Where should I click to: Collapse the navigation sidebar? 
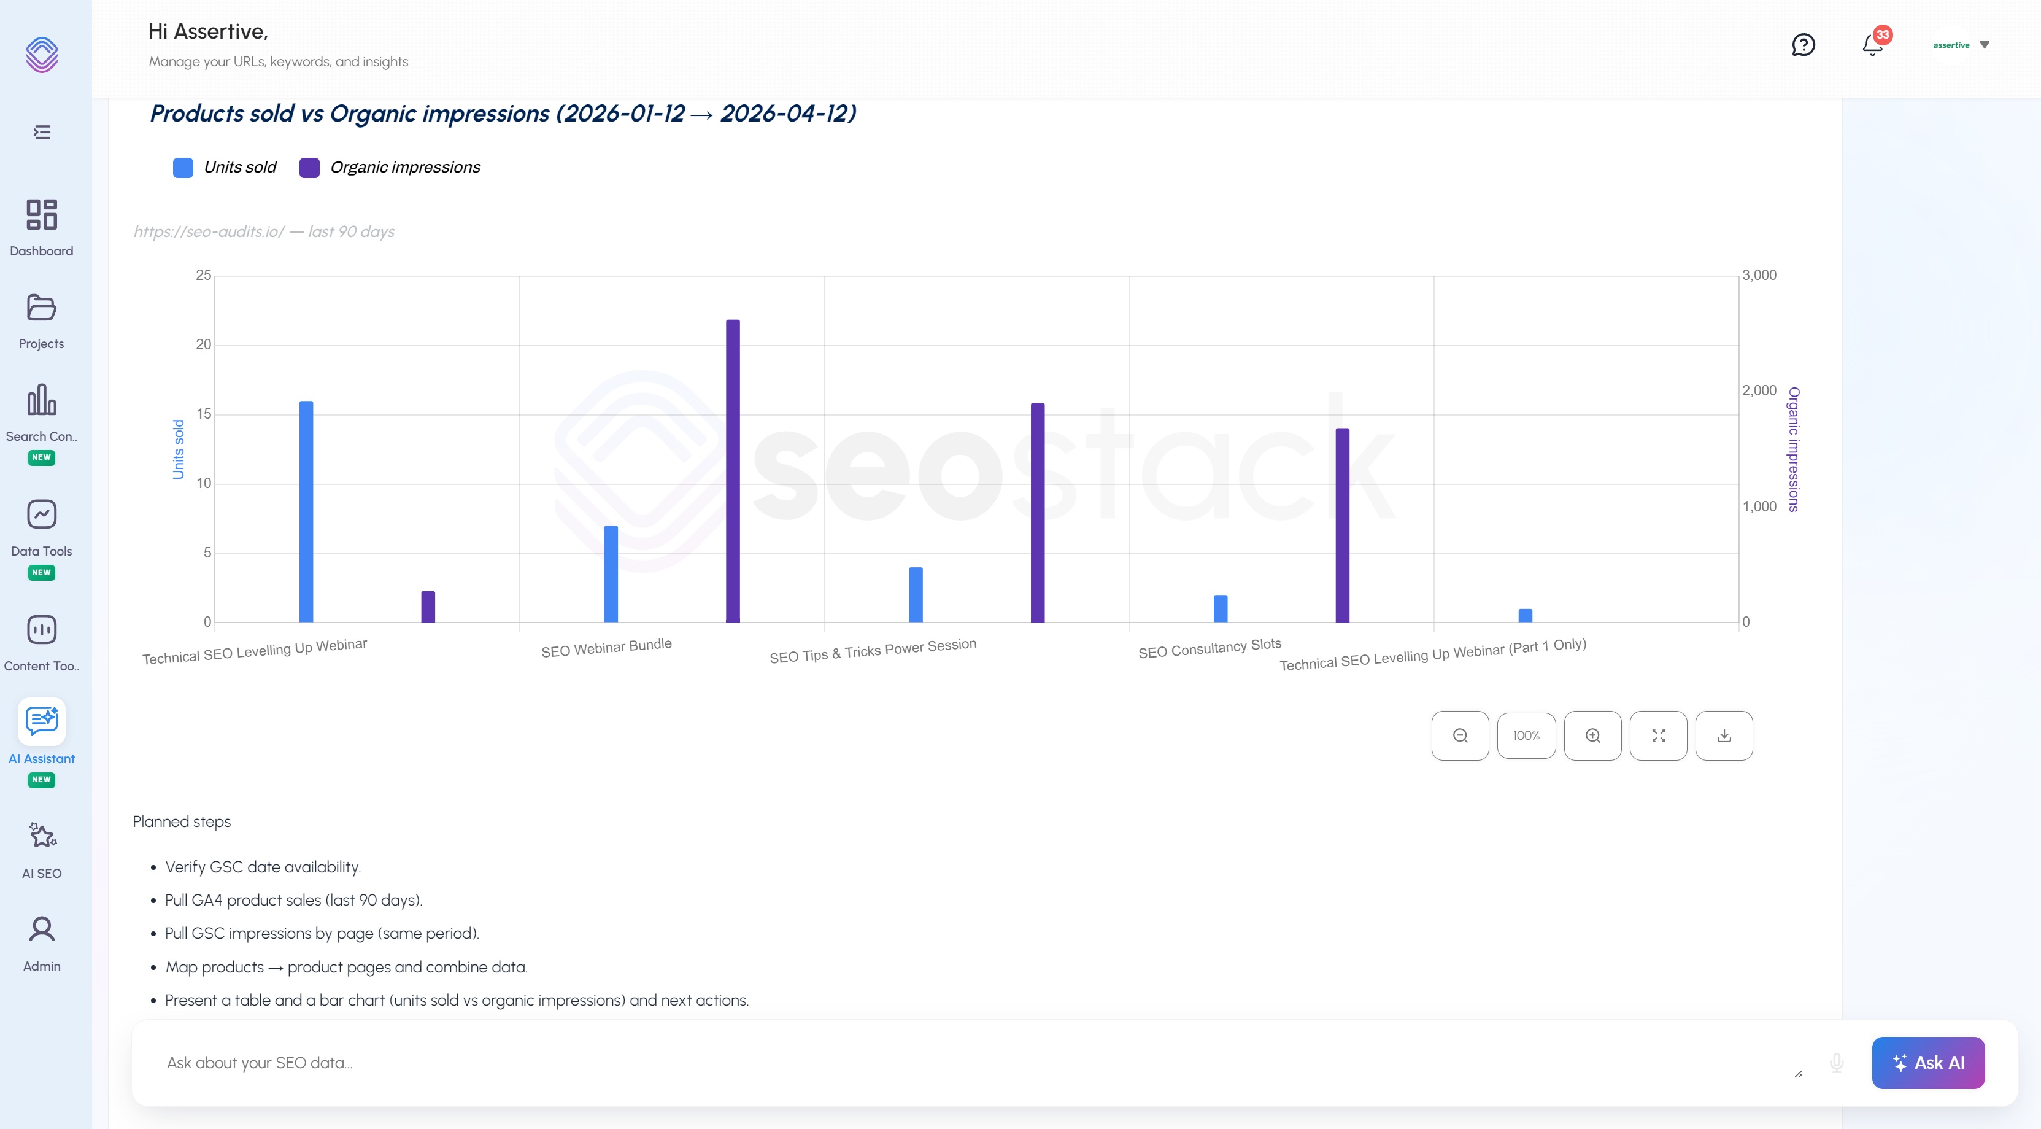[41, 131]
